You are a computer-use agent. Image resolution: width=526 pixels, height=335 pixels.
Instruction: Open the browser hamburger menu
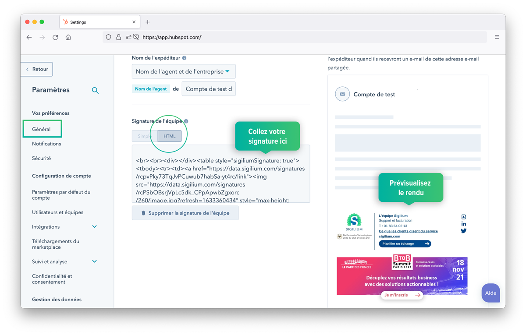coord(497,37)
